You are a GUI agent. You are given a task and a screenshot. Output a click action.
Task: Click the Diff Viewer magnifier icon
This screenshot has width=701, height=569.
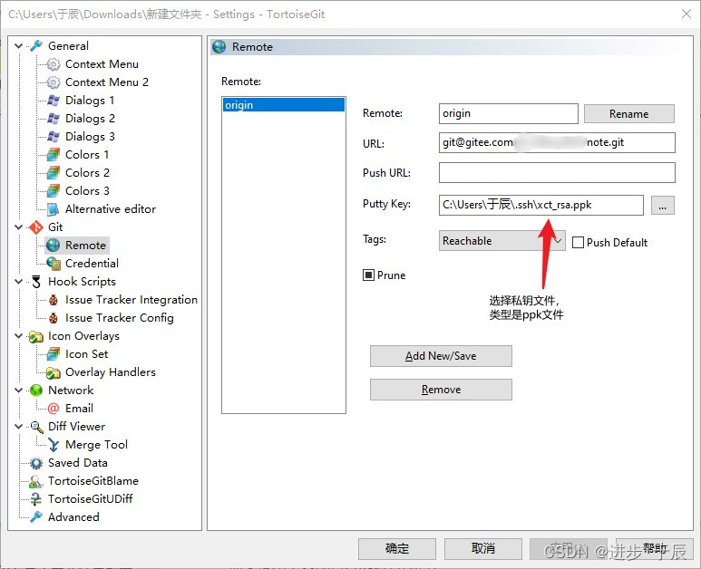click(36, 427)
